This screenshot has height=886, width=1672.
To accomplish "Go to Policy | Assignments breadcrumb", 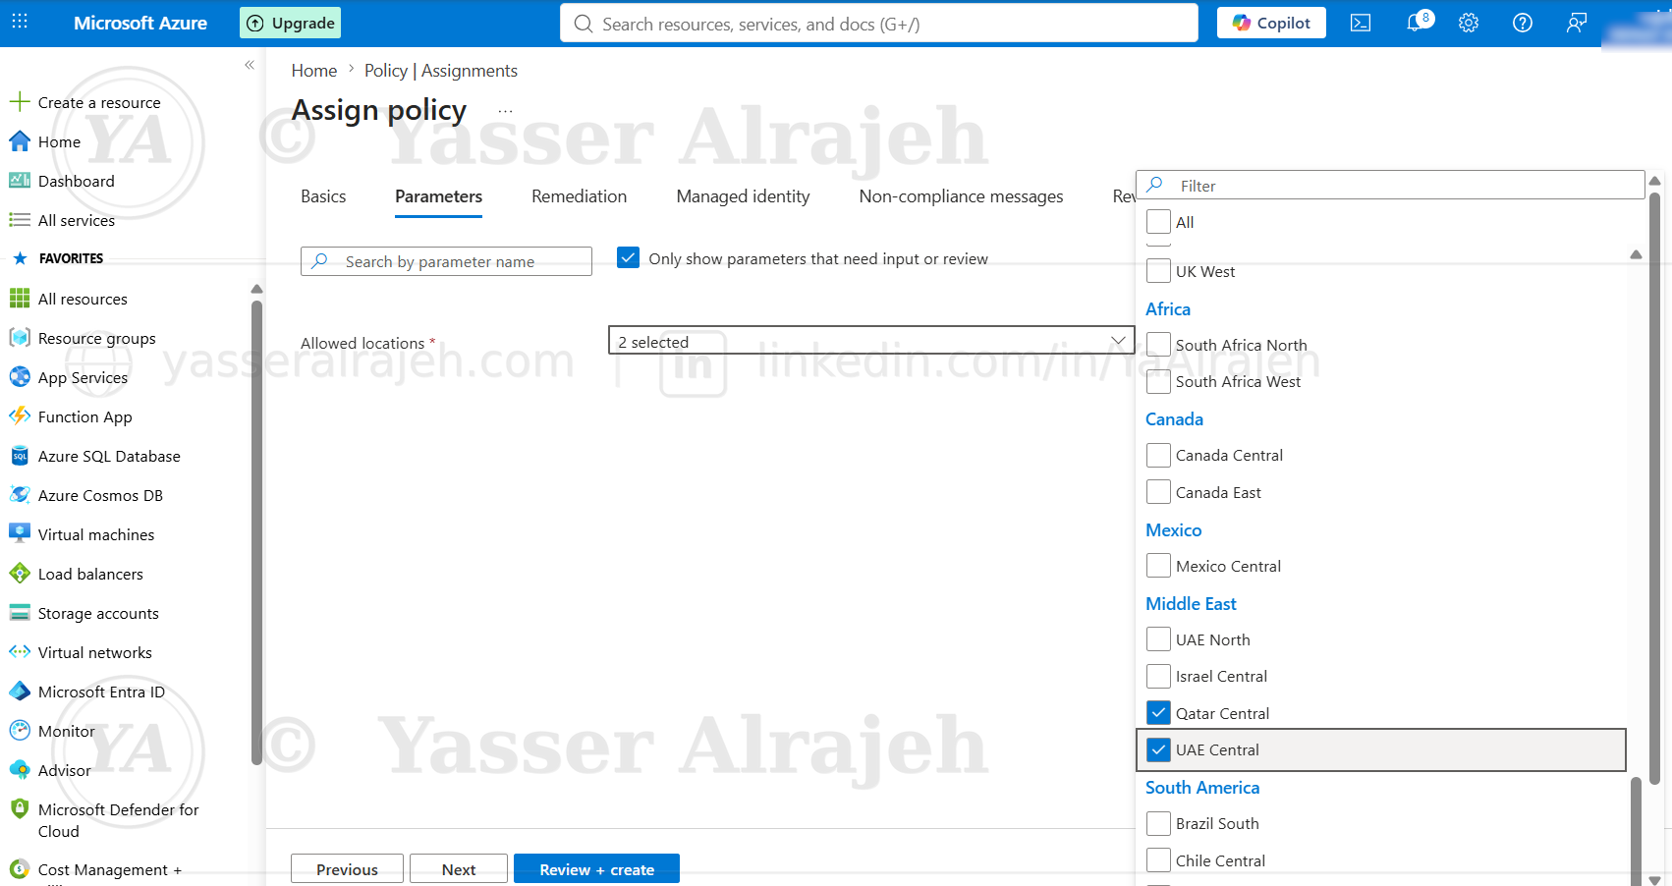I will [441, 71].
